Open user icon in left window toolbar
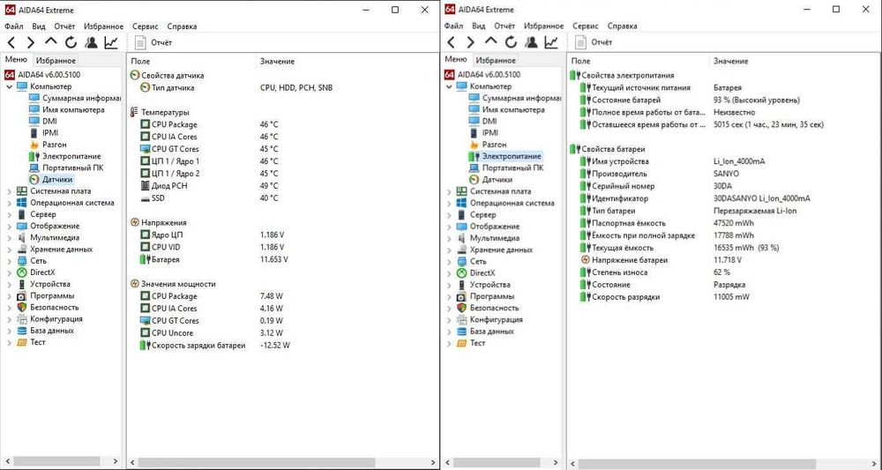882x470 pixels. click(x=91, y=42)
